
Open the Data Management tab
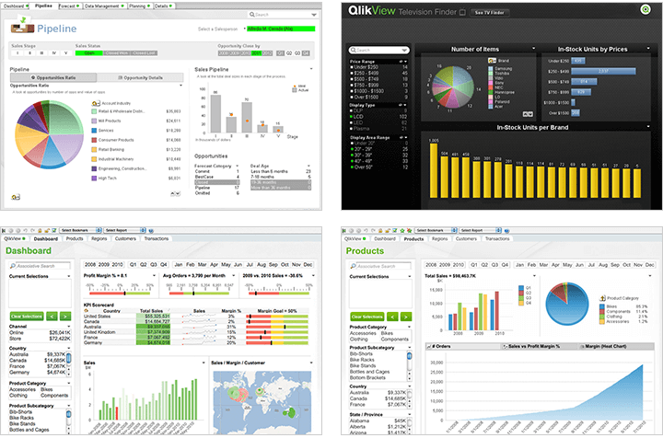[104, 6]
